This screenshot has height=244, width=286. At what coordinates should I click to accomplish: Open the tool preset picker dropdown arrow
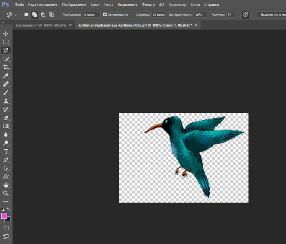pos(16,14)
